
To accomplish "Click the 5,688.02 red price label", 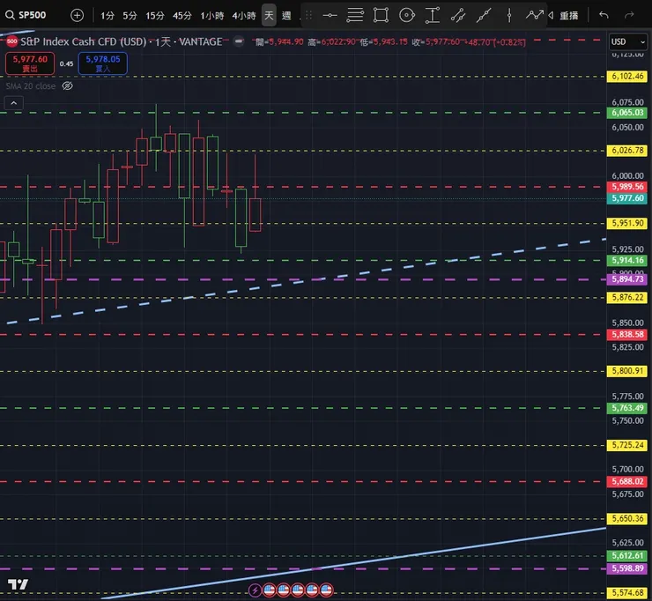I will click(627, 481).
